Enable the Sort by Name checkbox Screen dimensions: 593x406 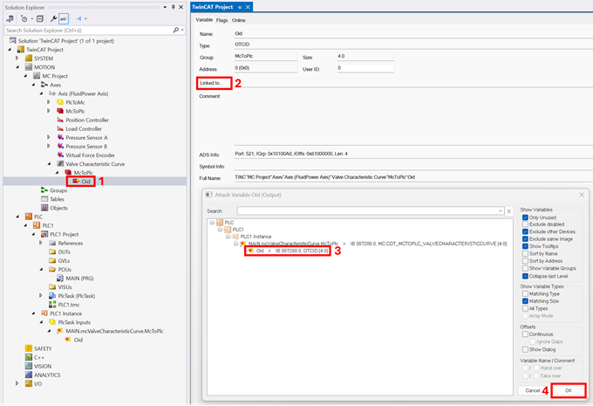525,253
